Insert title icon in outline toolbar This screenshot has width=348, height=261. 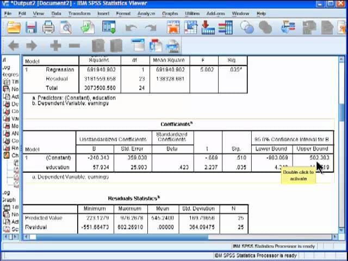(x=156, y=46)
